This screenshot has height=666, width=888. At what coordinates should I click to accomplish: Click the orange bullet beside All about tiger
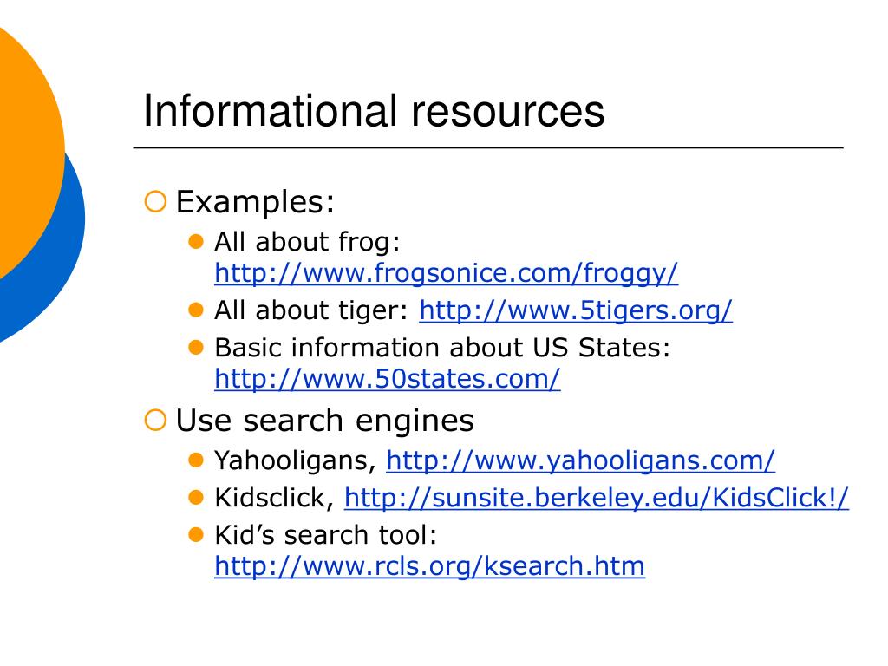click(x=195, y=310)
